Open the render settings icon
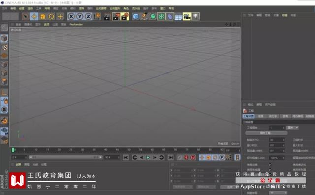 pyautogui.click(x=125, y=16)
